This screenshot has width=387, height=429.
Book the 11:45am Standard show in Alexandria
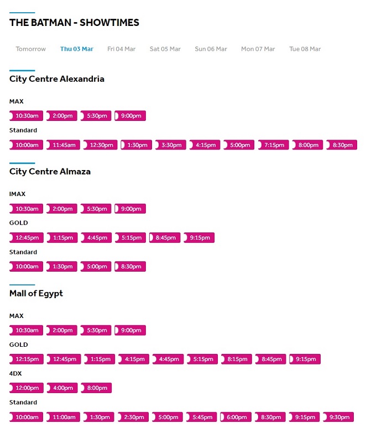63,145
